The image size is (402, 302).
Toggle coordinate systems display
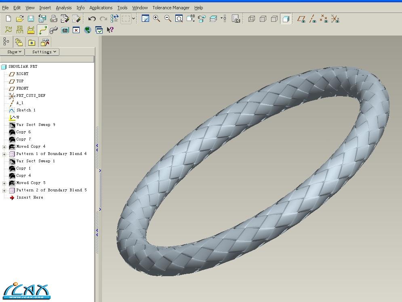(335, 19)
